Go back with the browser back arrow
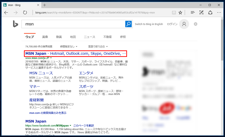The height and width of the screenshot is (137, 225). coord(6,13)
